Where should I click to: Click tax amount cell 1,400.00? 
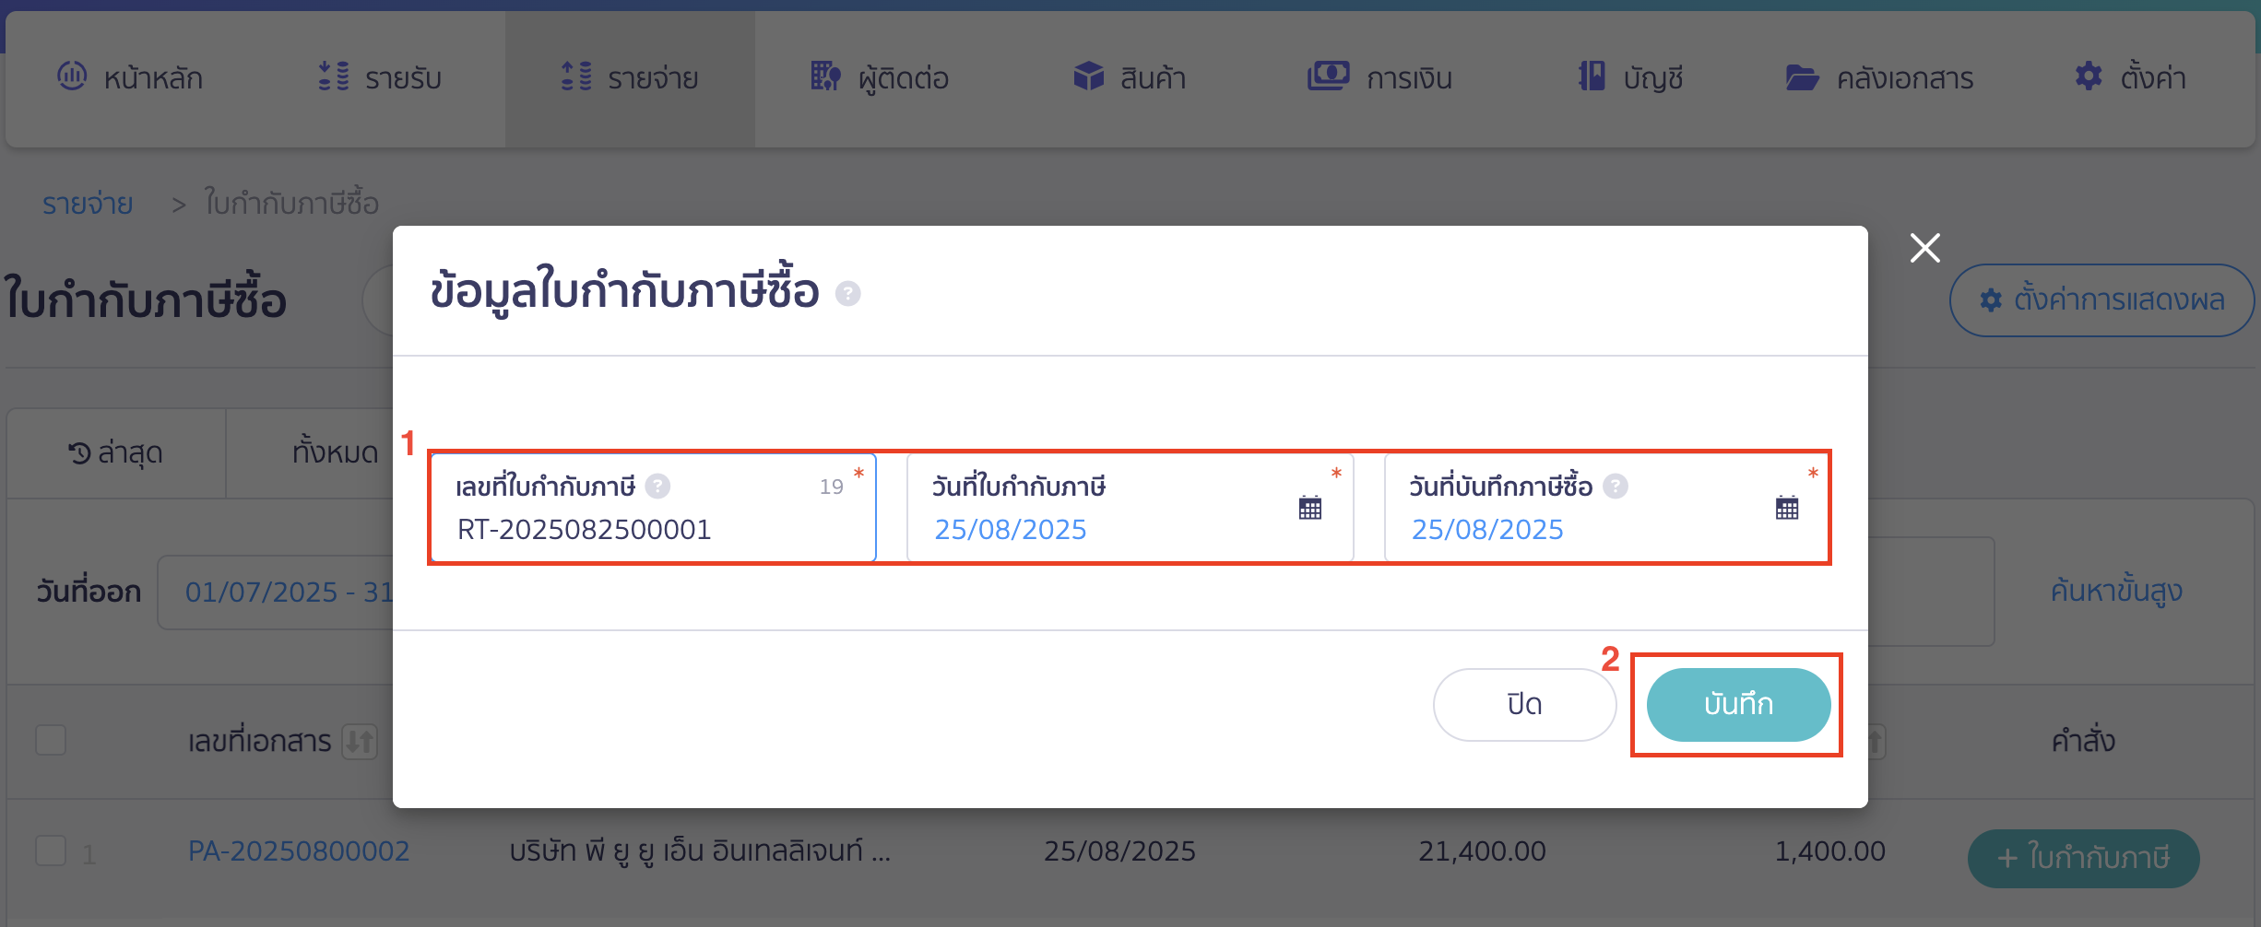(1829, 851)
